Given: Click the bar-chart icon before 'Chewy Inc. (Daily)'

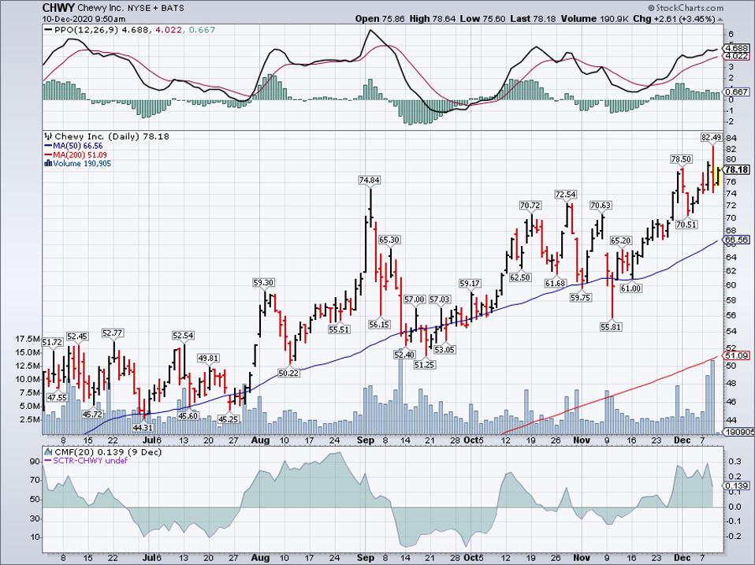Looking at the screenshot, I should click(49, 136).
